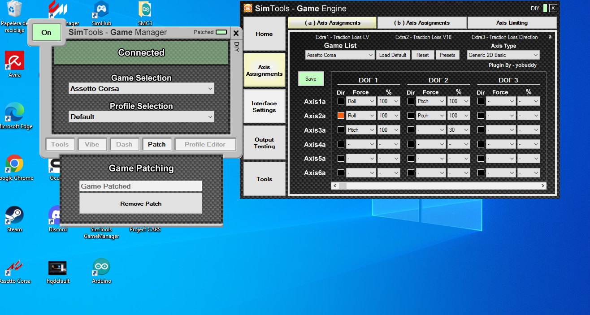The image size is (590, 315).
Task: Click the Dash button in Game Manager
Action: click(124, 144)
